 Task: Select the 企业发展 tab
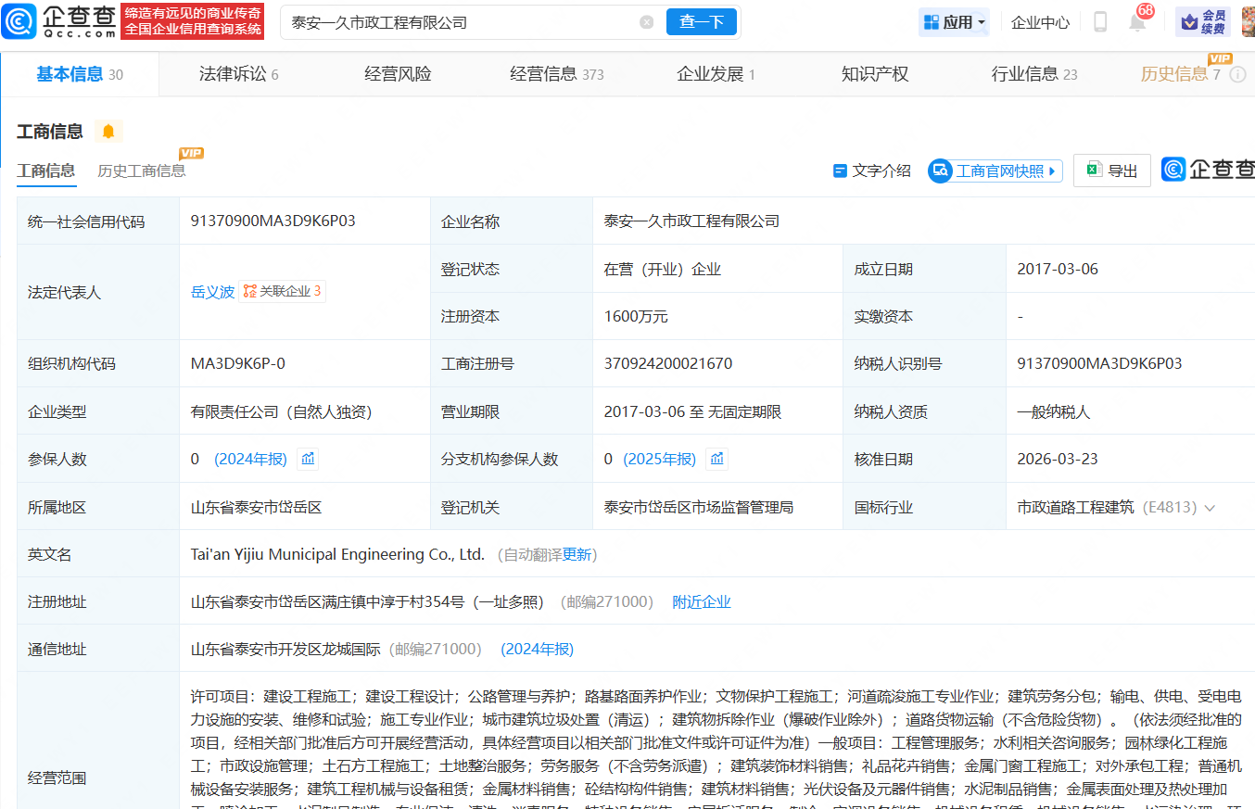(716, 74)
